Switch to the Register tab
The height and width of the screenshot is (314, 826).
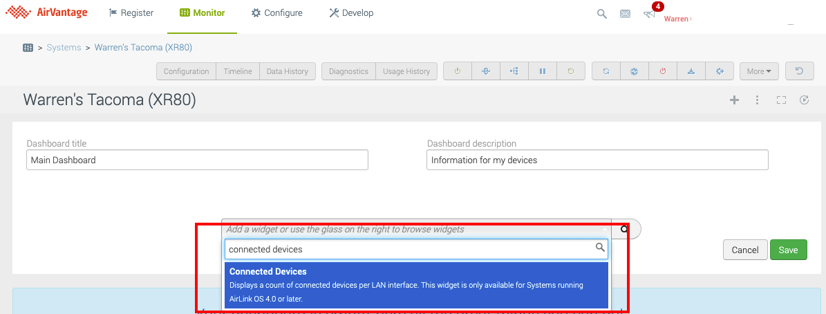pyautogui.click(x=131, y=13)
